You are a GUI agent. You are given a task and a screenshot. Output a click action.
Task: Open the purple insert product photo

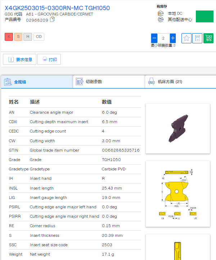pyautogui.click(x=177, y=128)
